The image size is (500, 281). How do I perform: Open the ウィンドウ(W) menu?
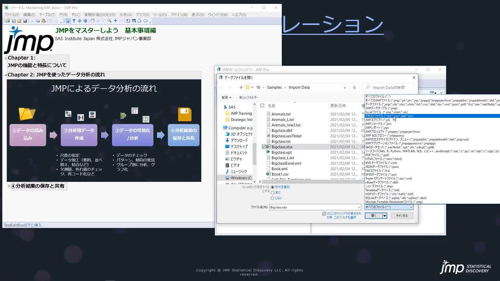coord(218,15)
